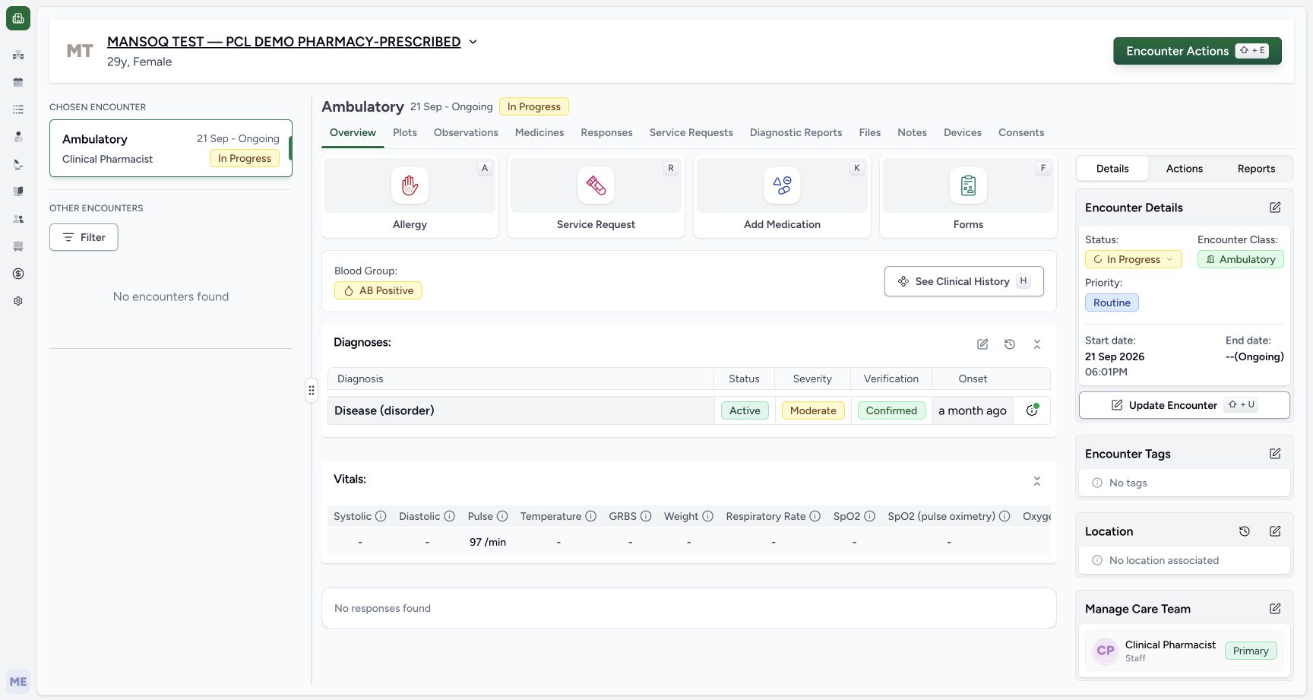1313x700 pixels.
Task: Open patient name MANSOQ TEST link
Action: [283, 42]
